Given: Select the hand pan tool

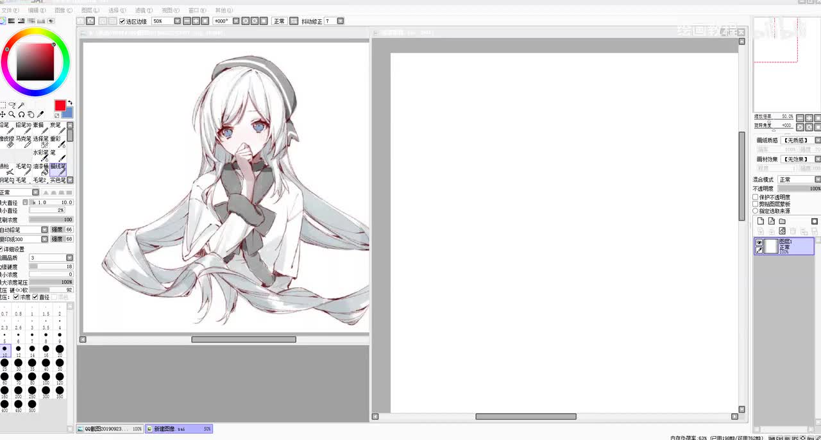Looking at the screenshot, I should click(30, 114).
